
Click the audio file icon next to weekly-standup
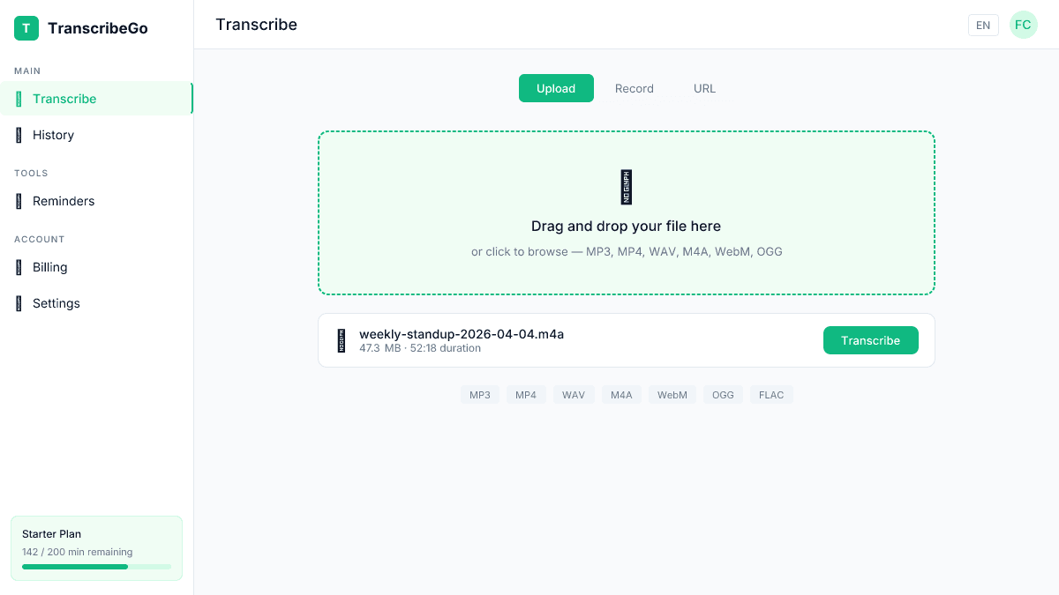coord(342,340)
